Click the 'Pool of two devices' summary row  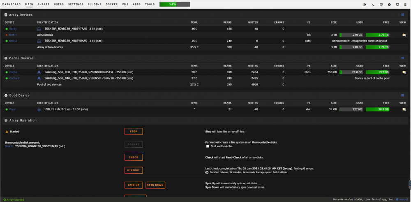205,84
